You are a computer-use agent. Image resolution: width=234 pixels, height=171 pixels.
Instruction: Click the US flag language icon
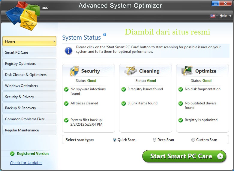tap(212, 16)
